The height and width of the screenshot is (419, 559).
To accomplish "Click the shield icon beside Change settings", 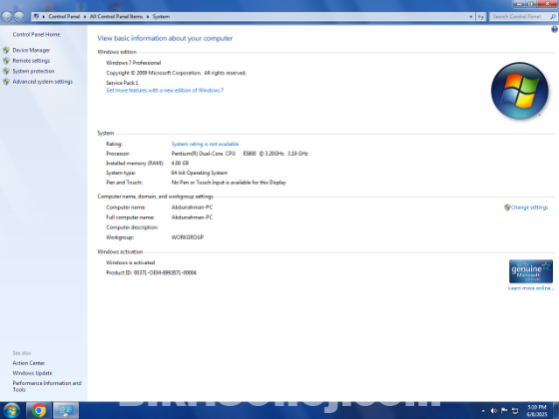I will point(507,208).
